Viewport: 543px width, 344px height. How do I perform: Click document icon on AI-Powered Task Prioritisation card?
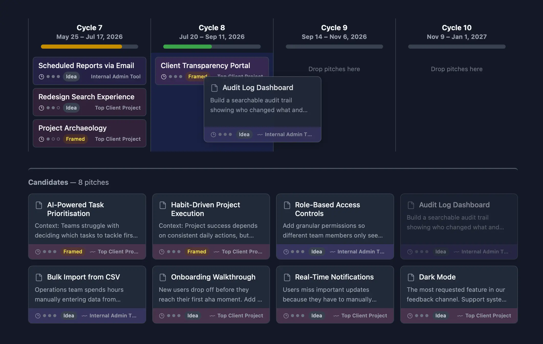[x=39, y=205]
